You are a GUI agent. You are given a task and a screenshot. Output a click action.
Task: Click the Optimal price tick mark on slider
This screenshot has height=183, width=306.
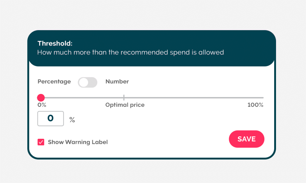tap(124, 98)
